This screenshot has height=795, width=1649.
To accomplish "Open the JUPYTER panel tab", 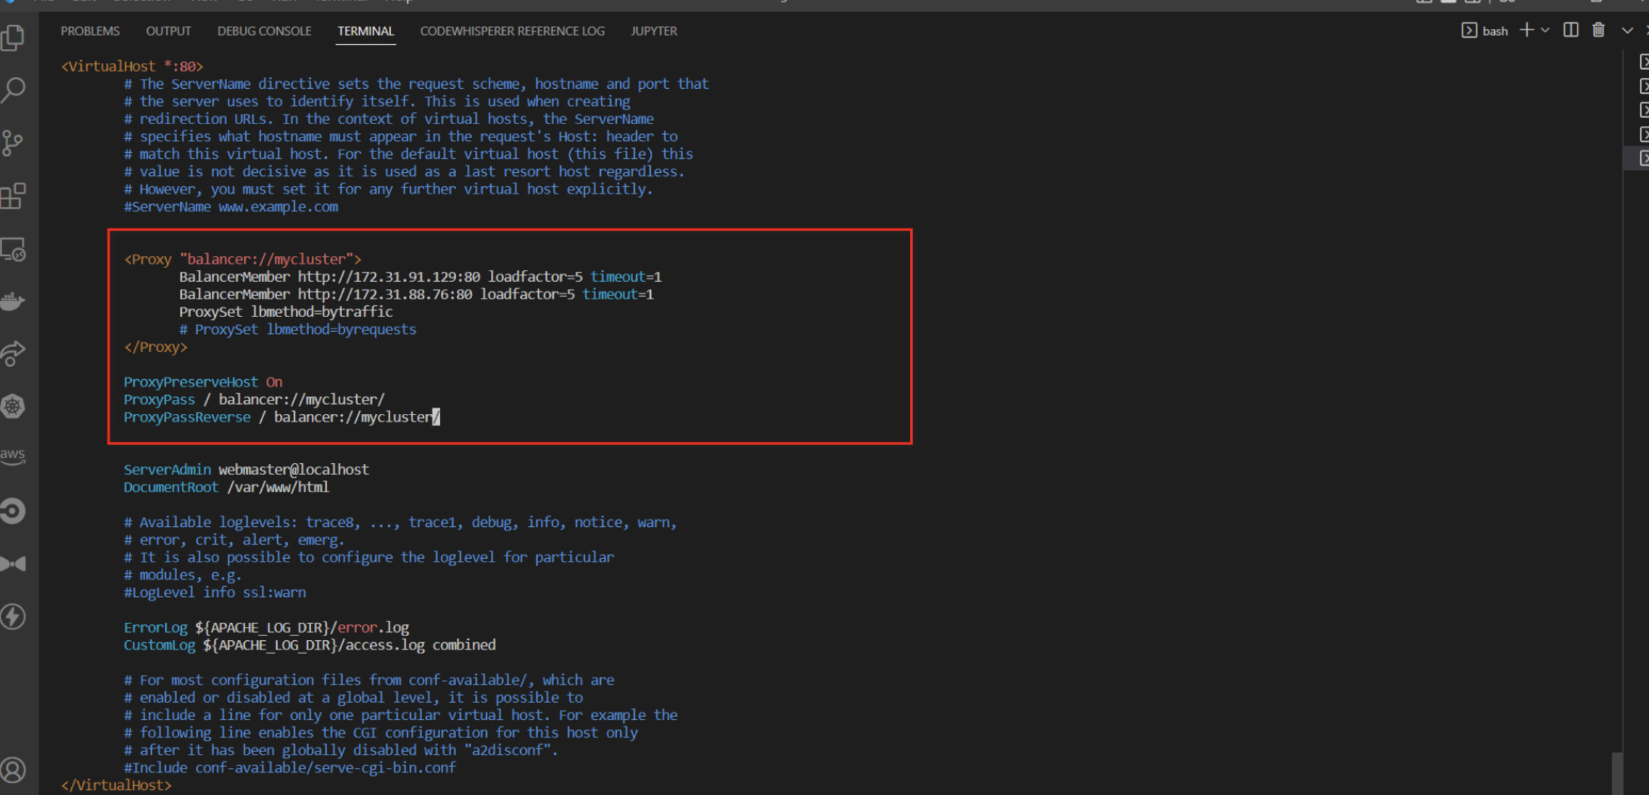I will 654,31.
